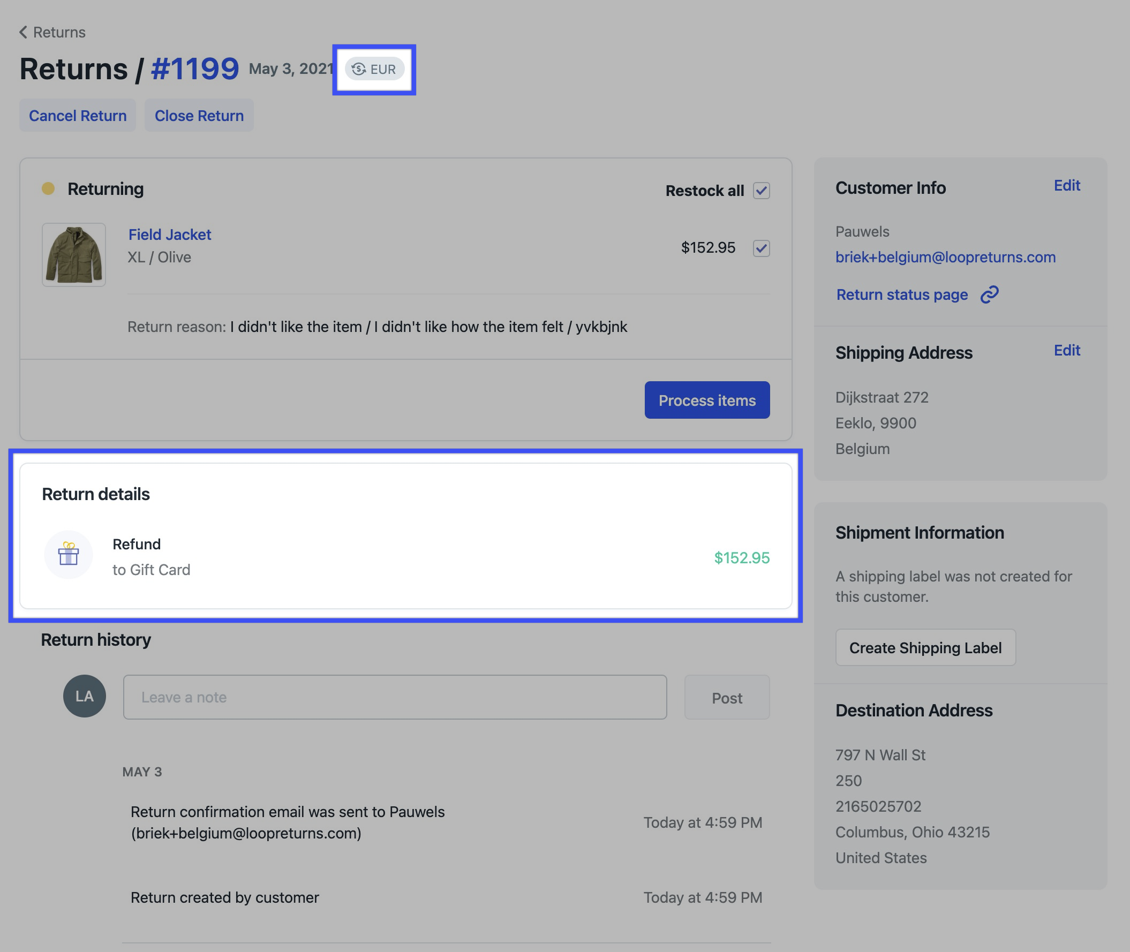1130x952 pixels.
Task: Click the back chevron next to Returns
Action: [23, 32]
